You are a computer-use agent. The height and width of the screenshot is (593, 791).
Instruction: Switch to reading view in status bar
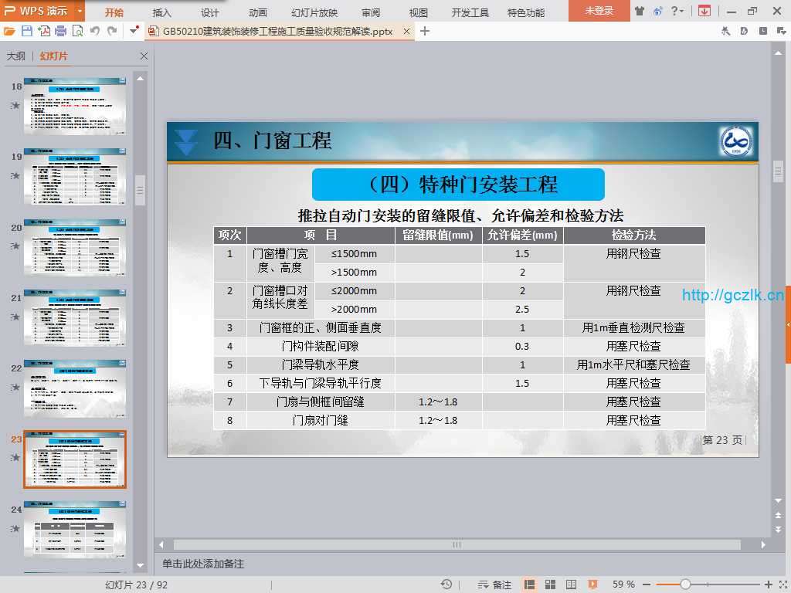click(x=572, y=585)
